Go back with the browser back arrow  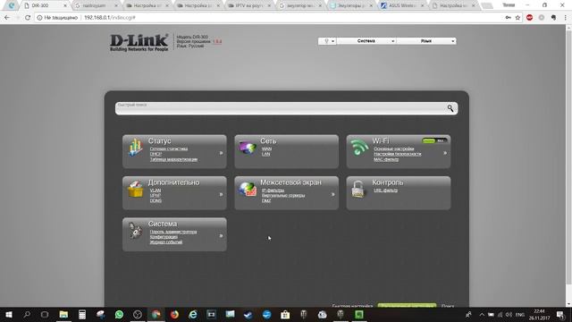[x=7, y=18]
